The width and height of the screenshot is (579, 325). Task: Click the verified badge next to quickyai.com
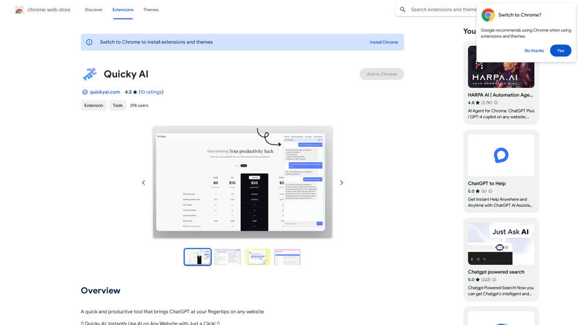pos(85,92)
